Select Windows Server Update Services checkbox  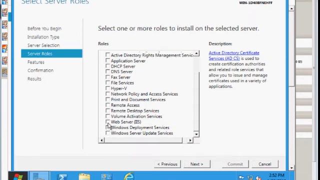[x=107, y=133]
